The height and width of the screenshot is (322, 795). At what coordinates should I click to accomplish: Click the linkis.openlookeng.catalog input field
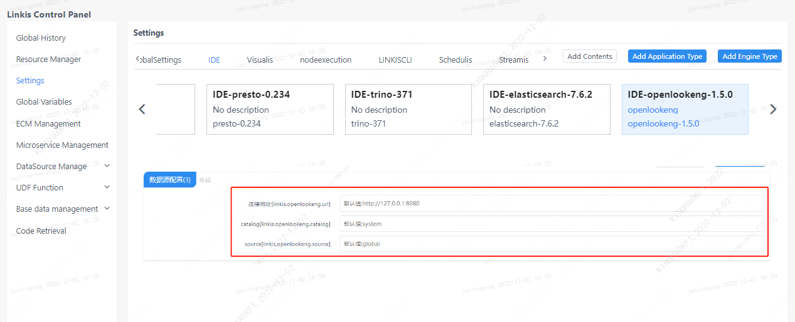pos(552,224)
